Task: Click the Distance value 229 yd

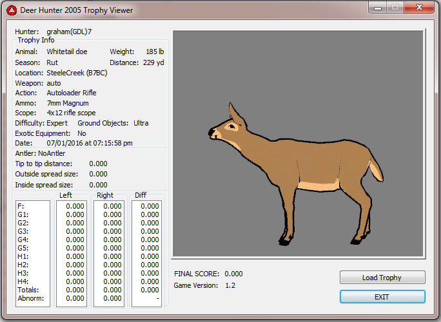Action: [x=152, y=62]
